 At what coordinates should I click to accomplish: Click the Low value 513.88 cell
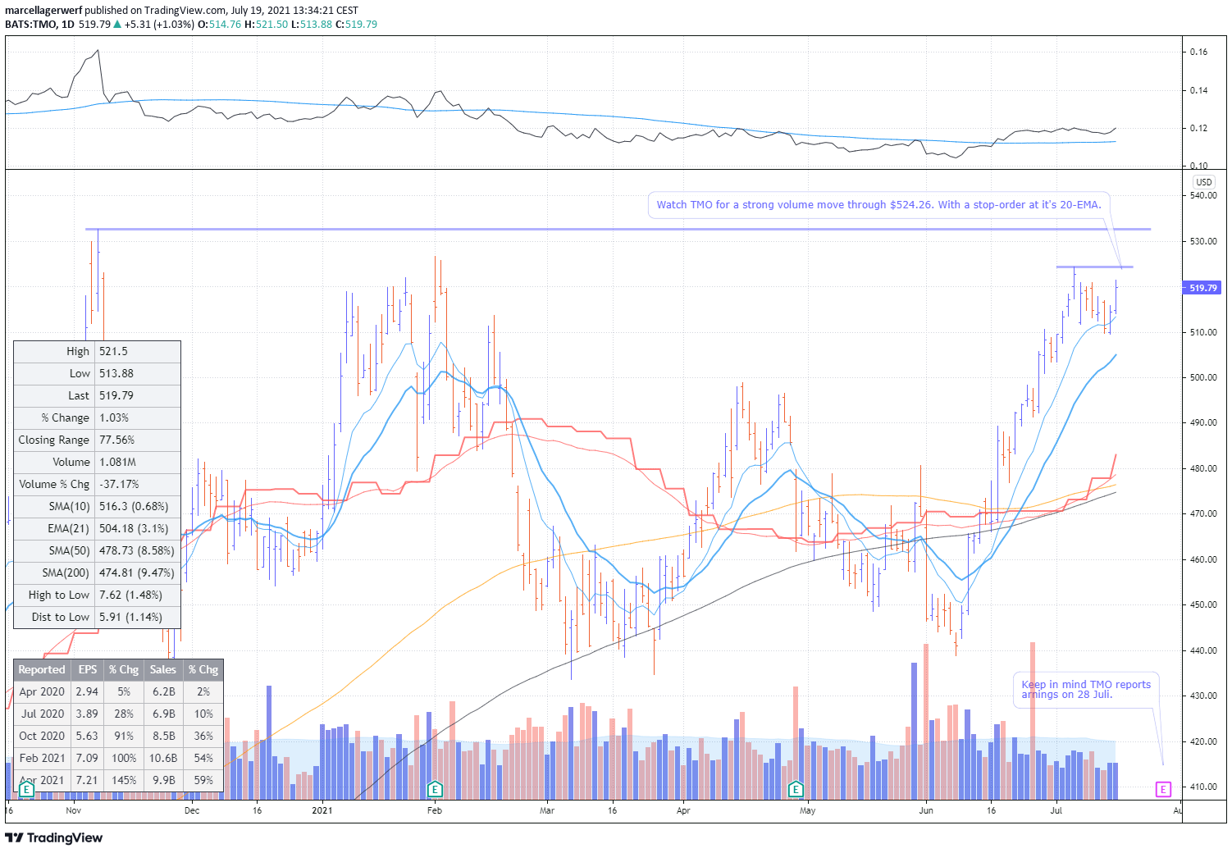137,373
